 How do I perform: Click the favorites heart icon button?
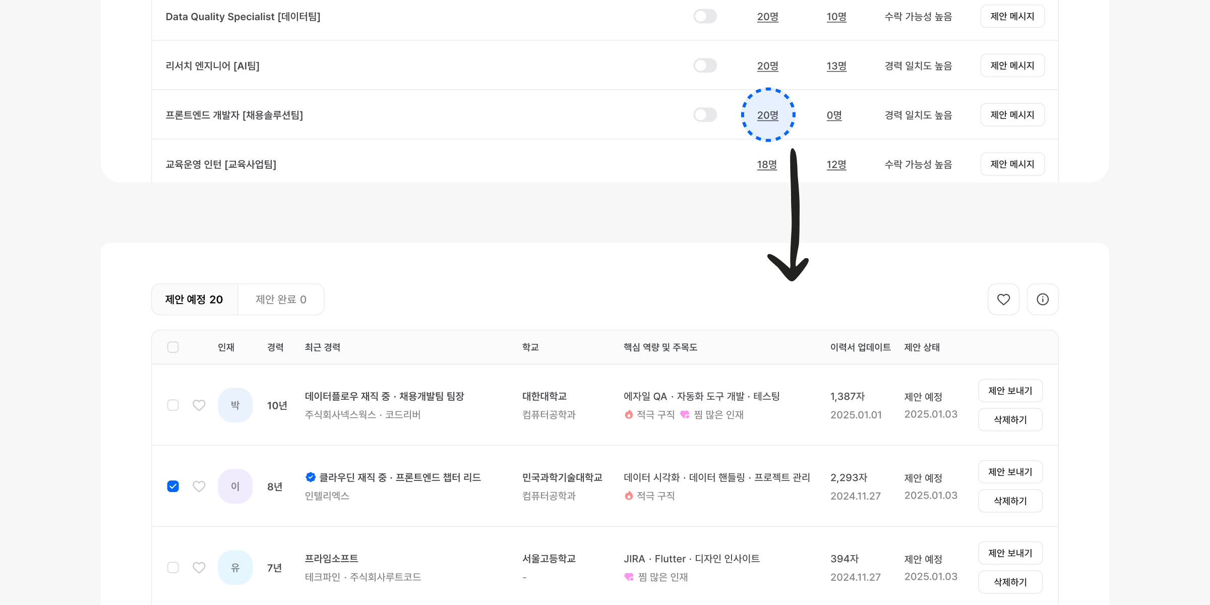pyautogui.click(x=1003, y=299)
